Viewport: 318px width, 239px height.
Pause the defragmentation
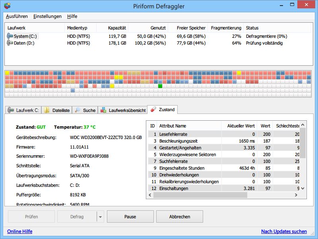130,217
